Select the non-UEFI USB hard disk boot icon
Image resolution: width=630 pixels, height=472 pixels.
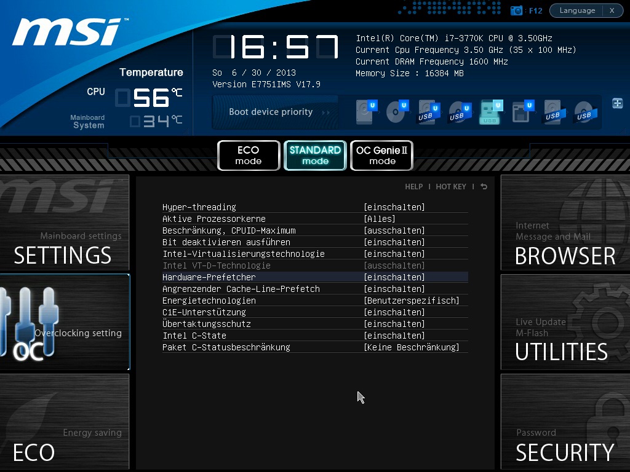(x=554, y=112)
